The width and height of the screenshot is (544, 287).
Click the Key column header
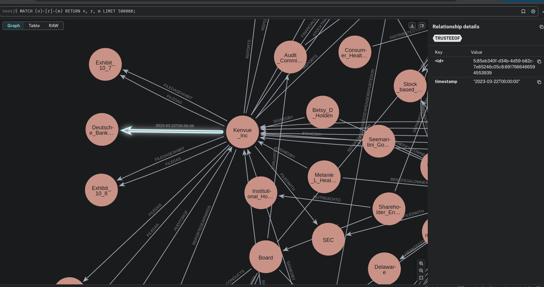point(439,52)
